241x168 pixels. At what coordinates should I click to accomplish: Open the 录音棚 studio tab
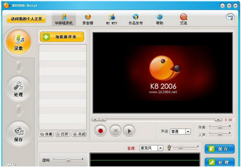tap(87, 19)
